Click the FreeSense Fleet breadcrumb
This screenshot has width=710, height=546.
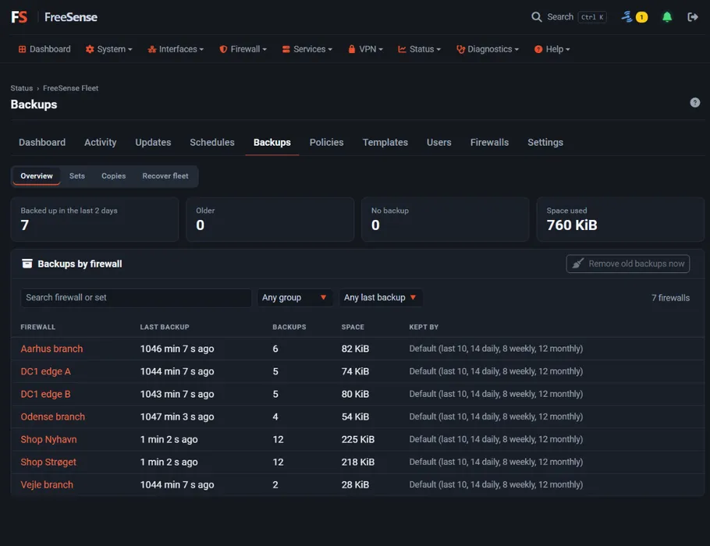pos(71,88)
